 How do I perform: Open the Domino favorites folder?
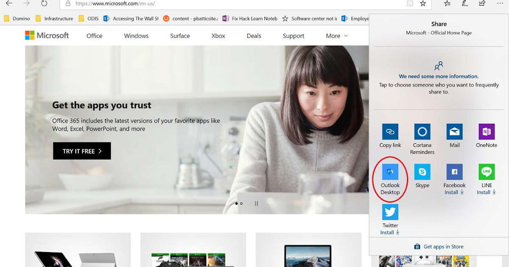point(17,19)
